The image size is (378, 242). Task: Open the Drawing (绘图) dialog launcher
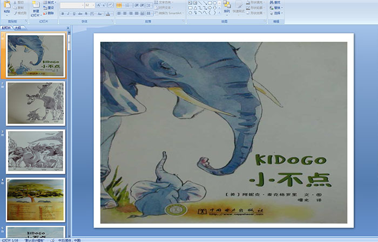tap(265, 22)
